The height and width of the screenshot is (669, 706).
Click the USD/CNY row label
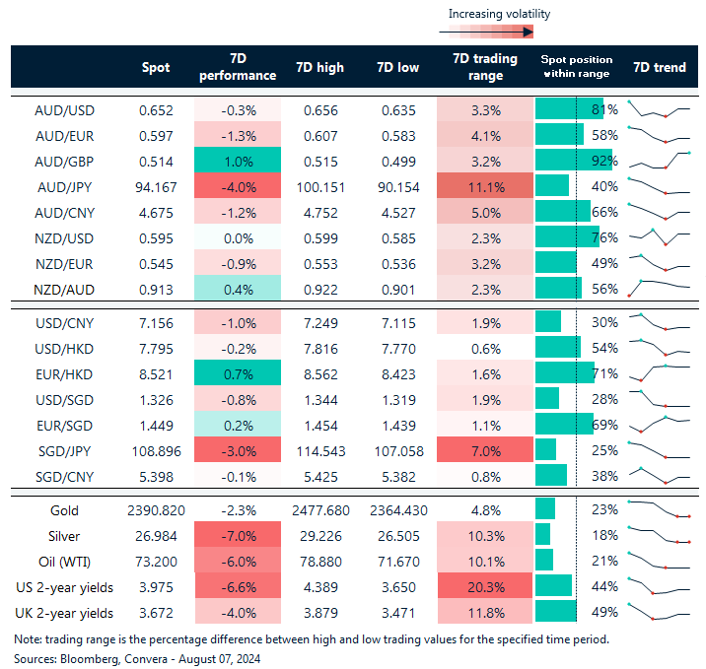(64, 323)
